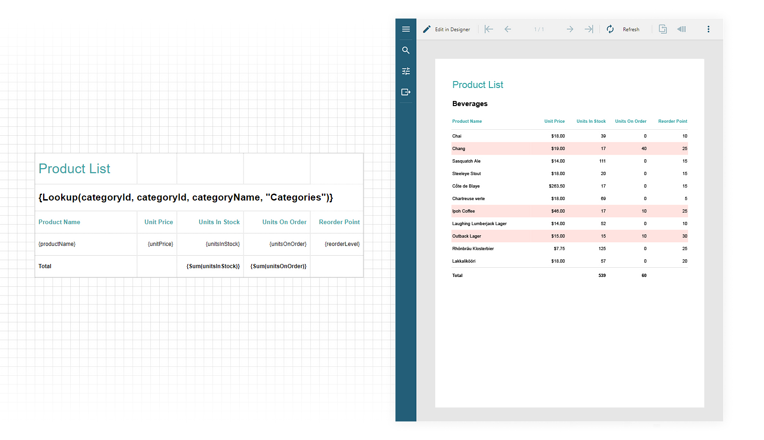
Task: Select Unit Price header cell in designer
Action: 157,222
